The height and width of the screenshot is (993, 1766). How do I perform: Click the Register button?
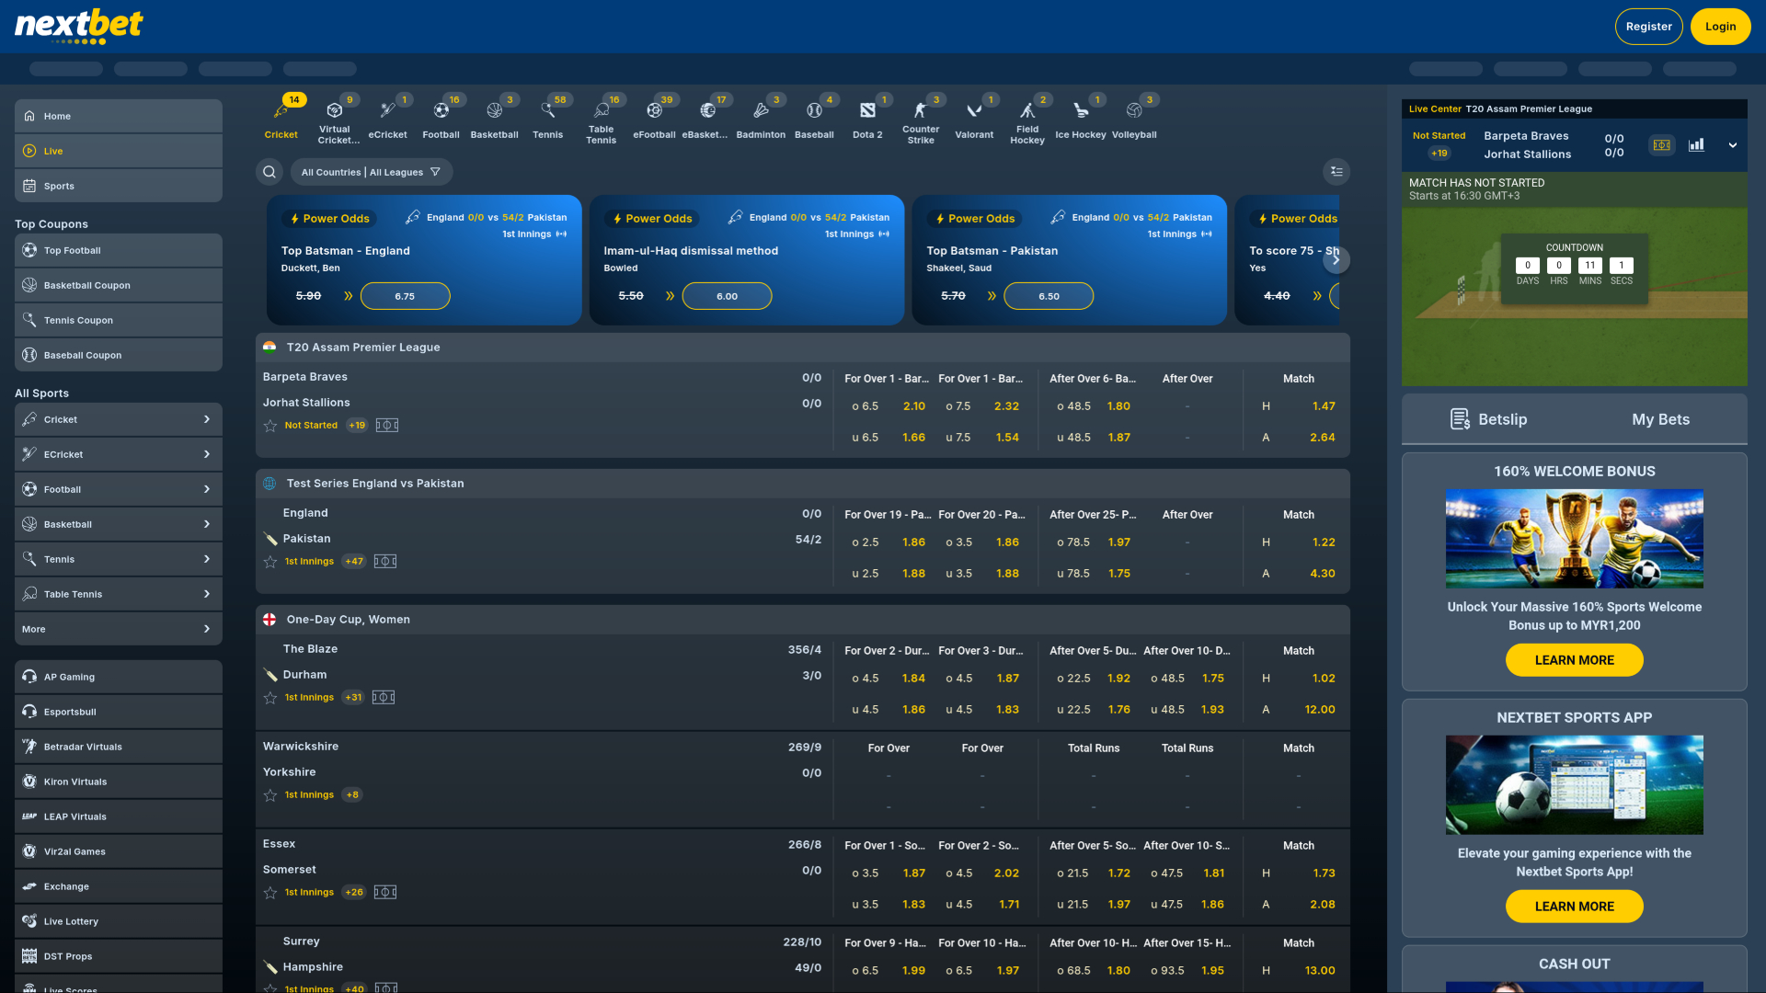[x=1649, y=27]
